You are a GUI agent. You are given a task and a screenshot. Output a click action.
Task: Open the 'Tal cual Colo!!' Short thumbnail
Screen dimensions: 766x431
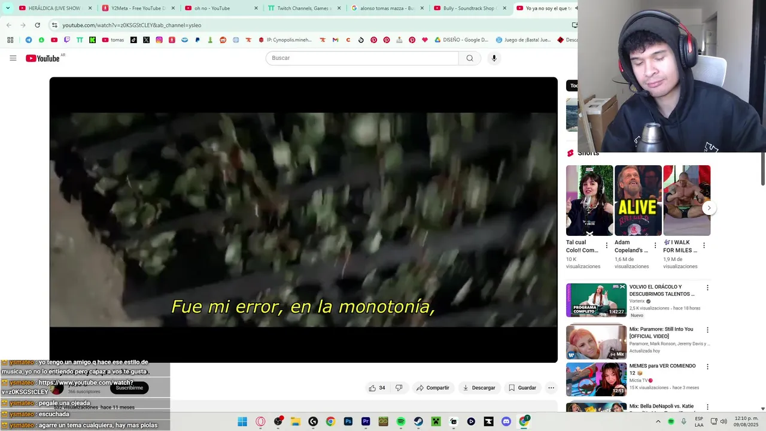tap(589, 201)
